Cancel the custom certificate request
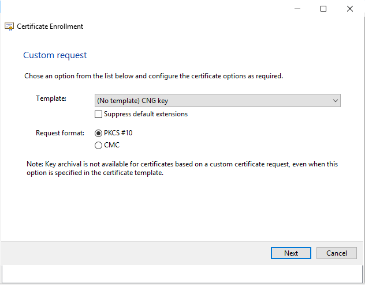This screenshot has width=365, height=285. 337,253
